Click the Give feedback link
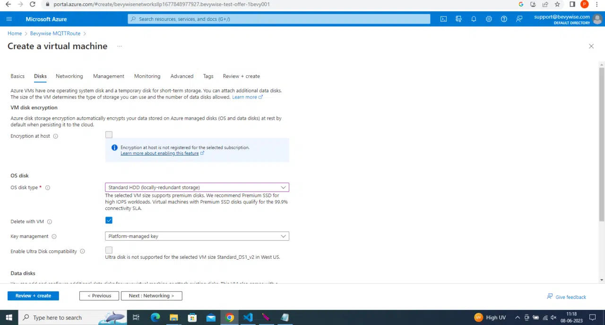This screenshot has height=325, width=605. coord(566,297)
